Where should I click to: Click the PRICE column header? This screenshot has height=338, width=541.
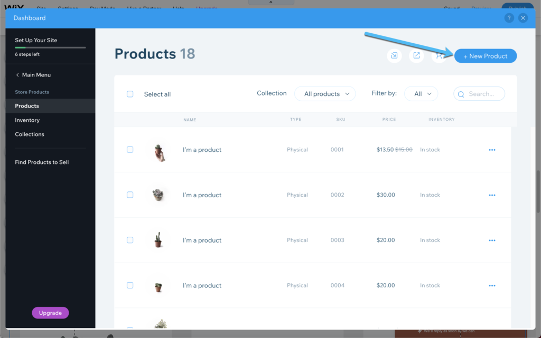tap(389, 120)
